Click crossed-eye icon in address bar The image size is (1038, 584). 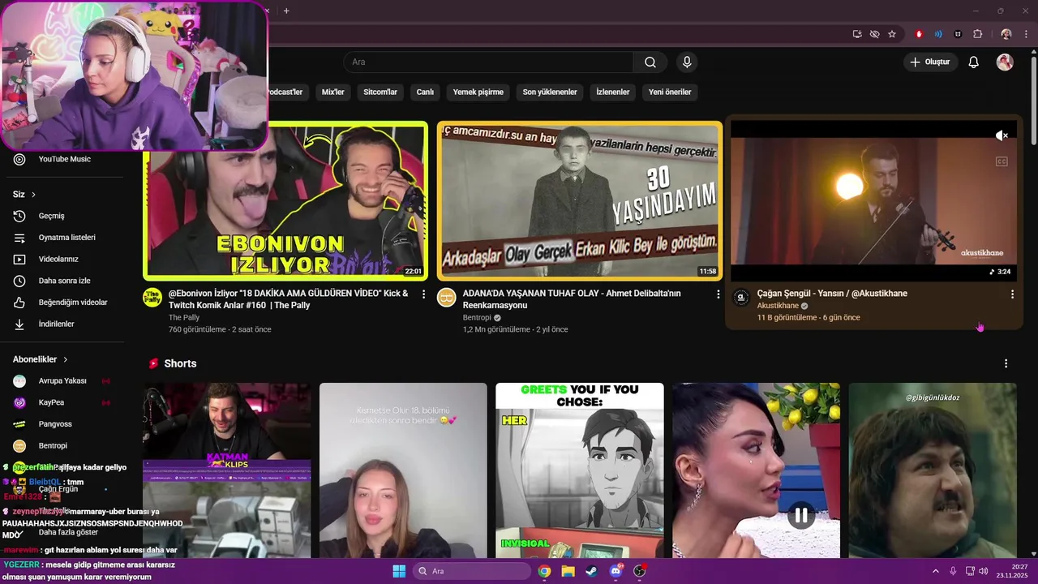(874, 34)
